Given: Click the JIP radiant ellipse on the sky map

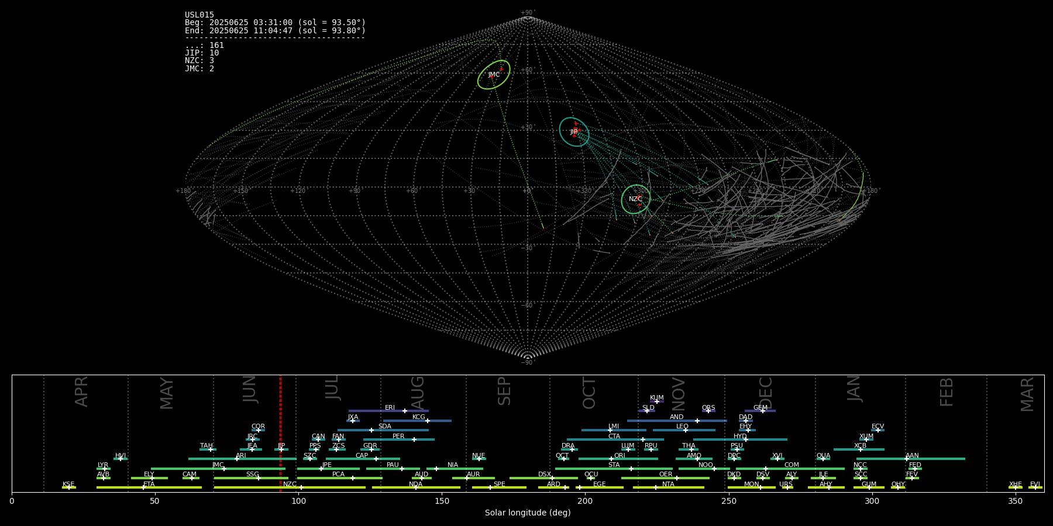Looking at the screenshot, I should click(574, 131).
